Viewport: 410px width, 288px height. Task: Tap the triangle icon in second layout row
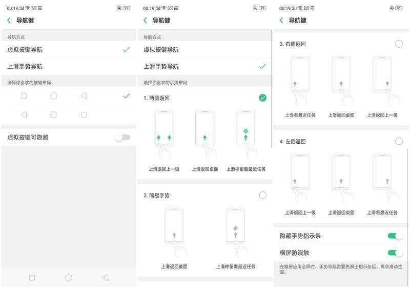point(24,114)
